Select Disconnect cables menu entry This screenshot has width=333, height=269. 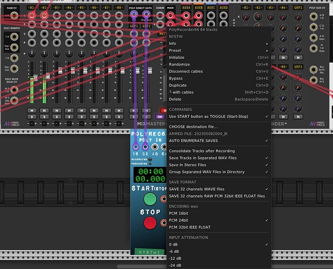(218, 72)
